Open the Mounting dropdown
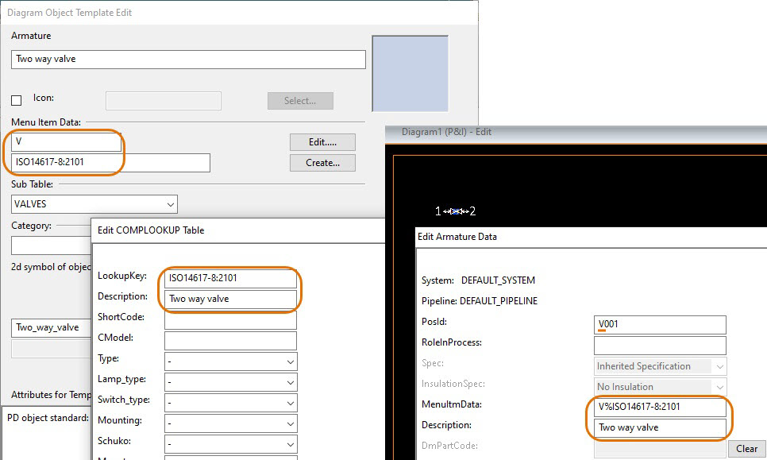767x460 pixels. tap(230, 423)
